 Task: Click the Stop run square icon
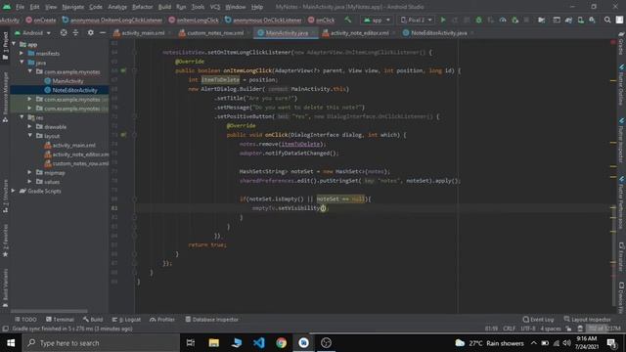click(526, 20)
